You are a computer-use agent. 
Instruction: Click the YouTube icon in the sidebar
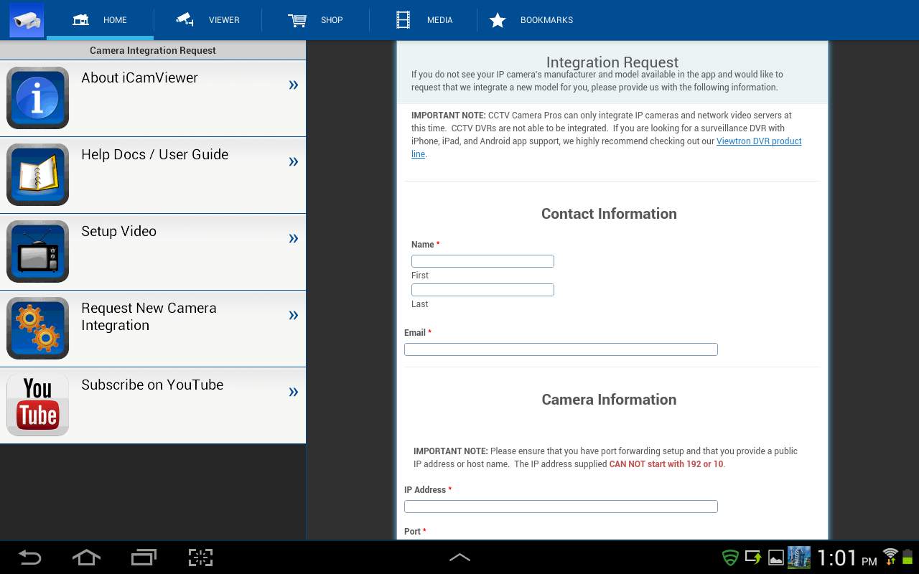click(x=37, y=405)
